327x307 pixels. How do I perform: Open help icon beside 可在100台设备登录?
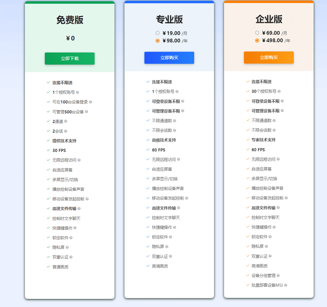[91, 102]
